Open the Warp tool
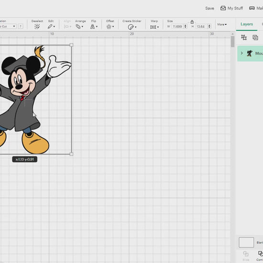263x263 pixels. click(x=153, y=27)
